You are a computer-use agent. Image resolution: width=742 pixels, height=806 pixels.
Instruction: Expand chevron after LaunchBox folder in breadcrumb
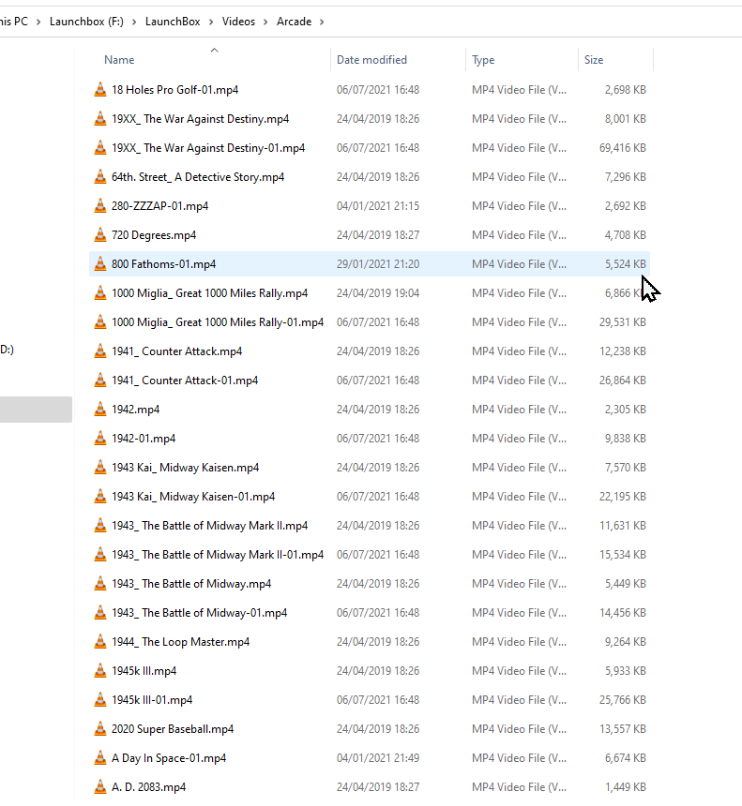(x=211, y=22)
